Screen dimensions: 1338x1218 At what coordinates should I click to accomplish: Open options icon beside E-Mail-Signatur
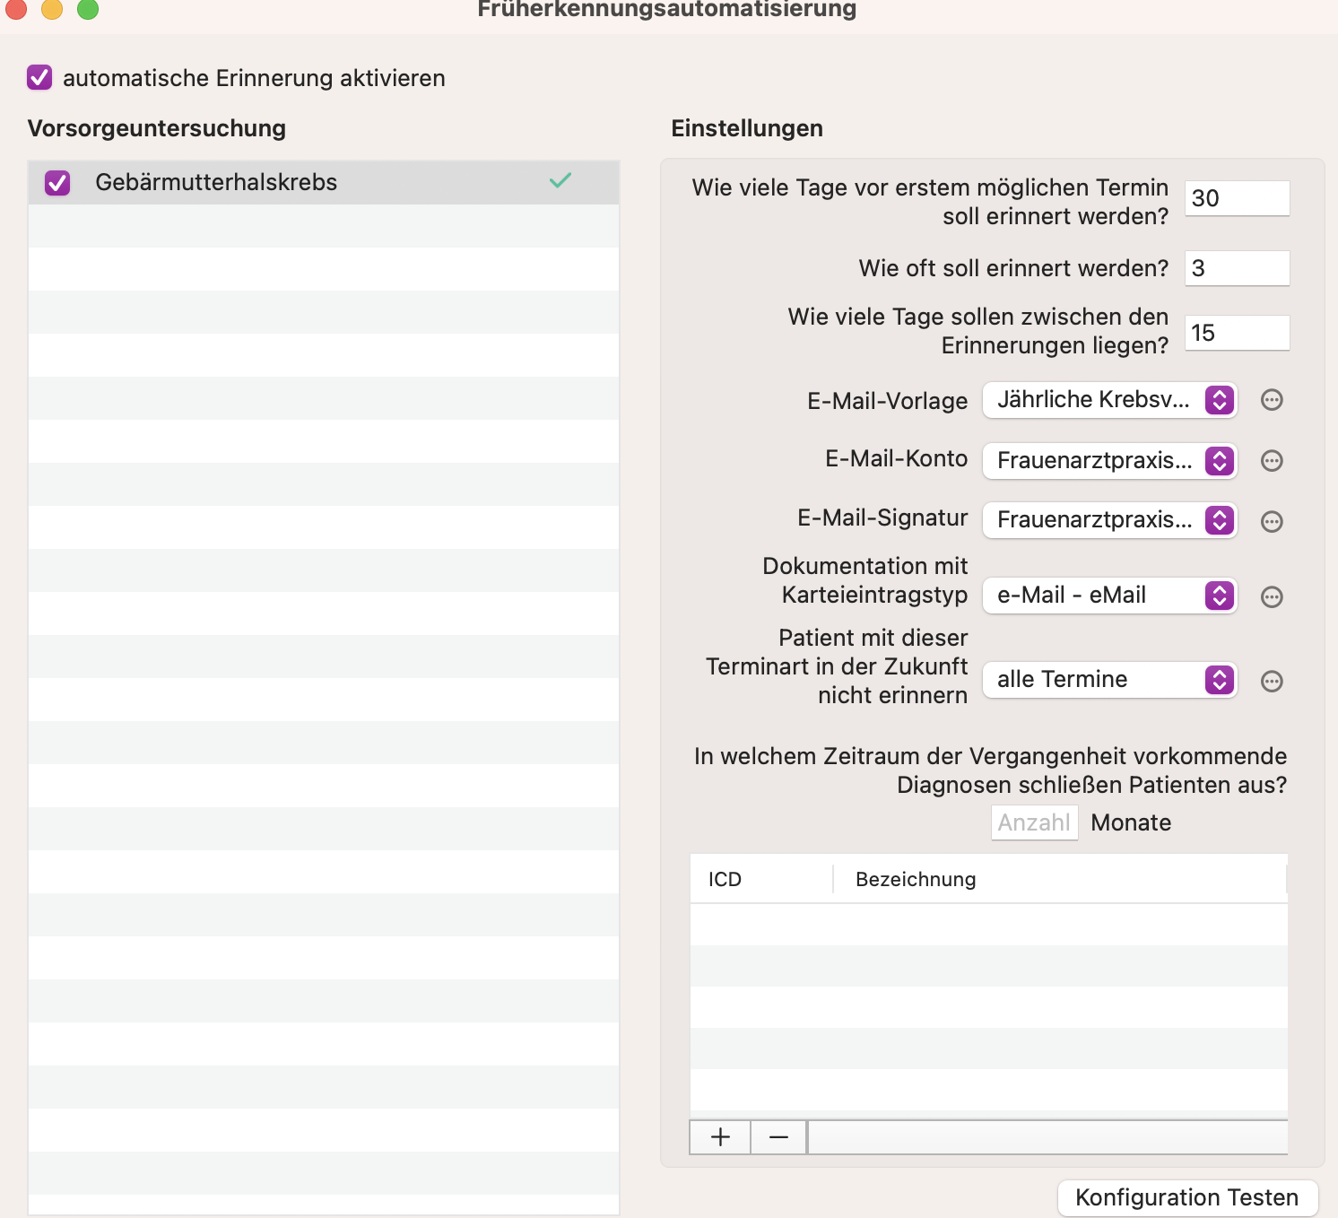coord(1272,521)
